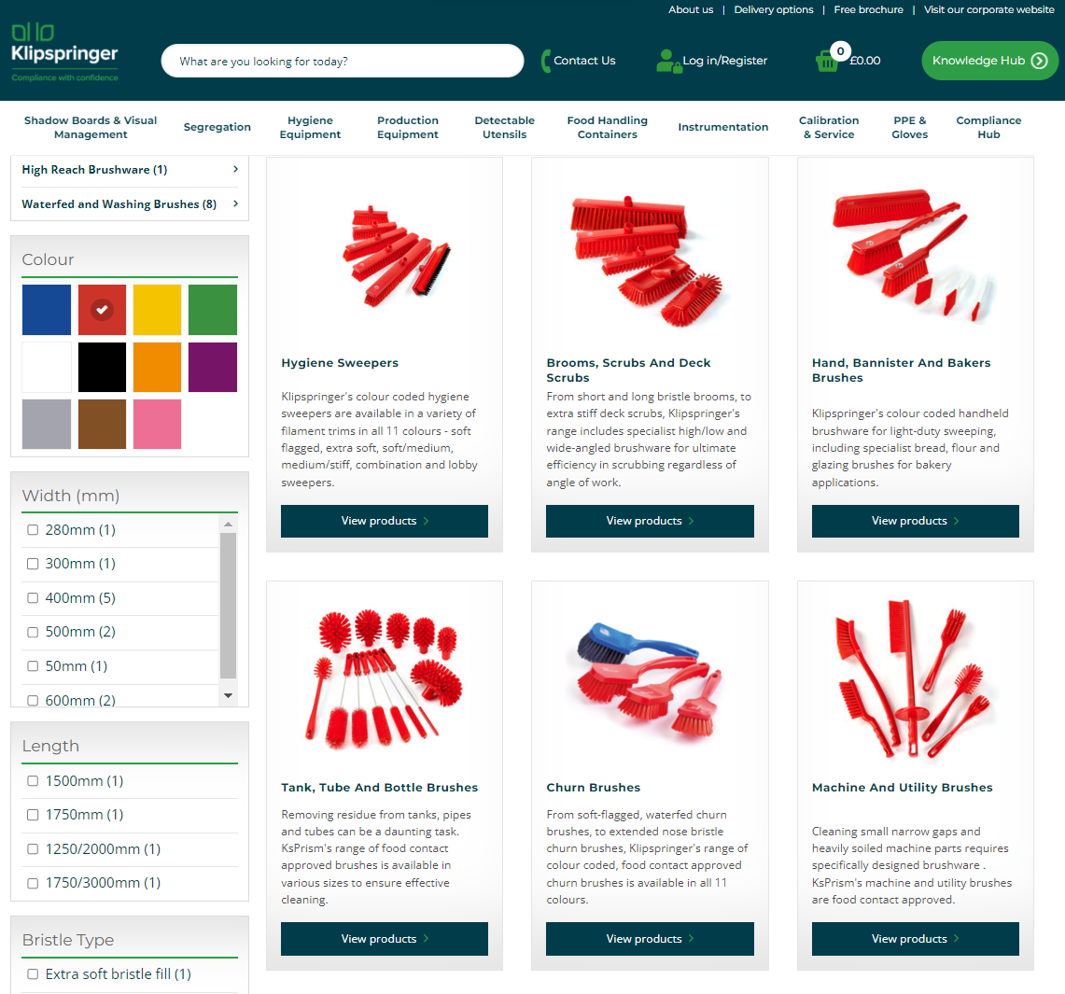Expand High Reach Brushware chevron
This screenshot has height=994, width=1065.
(236, 169)
